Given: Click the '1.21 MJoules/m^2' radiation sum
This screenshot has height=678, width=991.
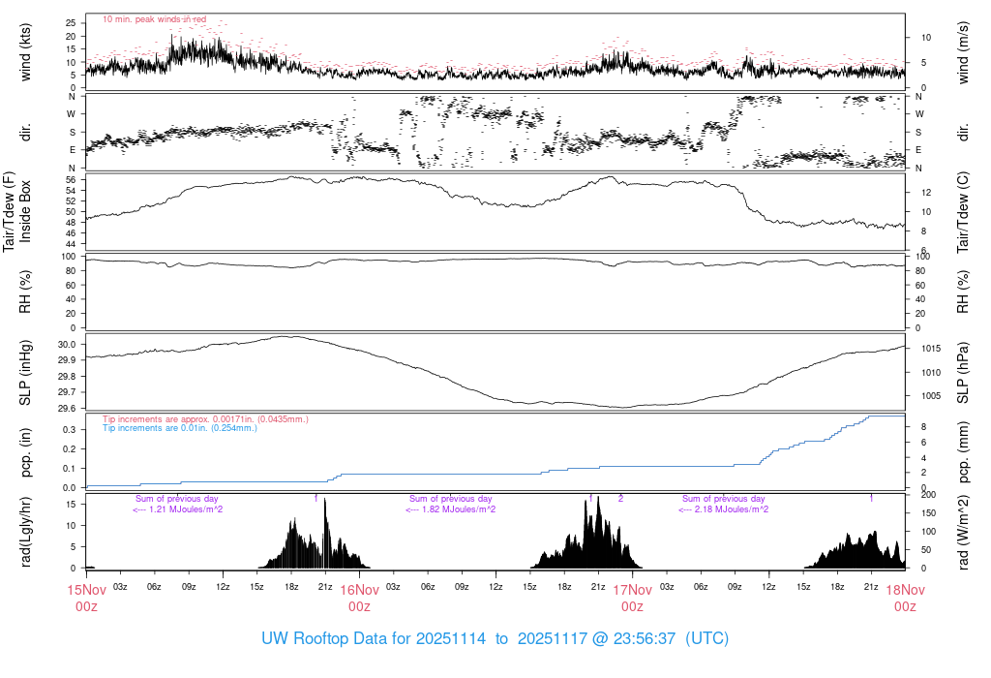Looking at the screenshot, I should pos(177,509).
